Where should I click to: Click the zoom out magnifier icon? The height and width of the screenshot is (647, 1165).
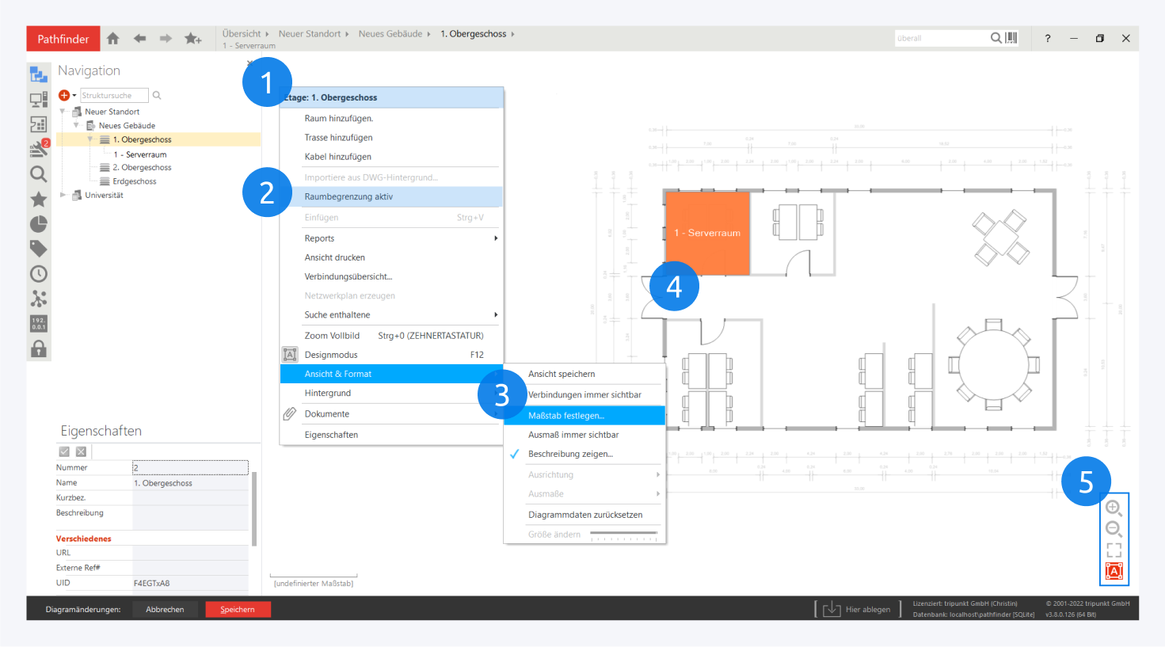1114,529
